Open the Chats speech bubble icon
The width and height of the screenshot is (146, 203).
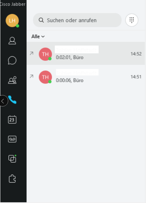click(12, 60)
